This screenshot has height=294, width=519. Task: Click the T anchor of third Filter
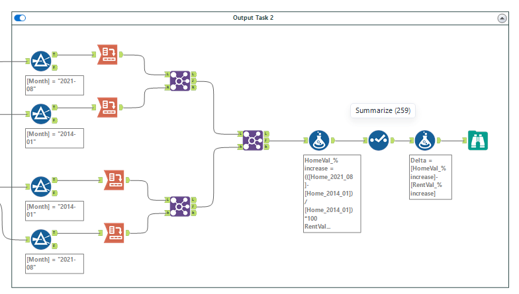pos(54,180)
